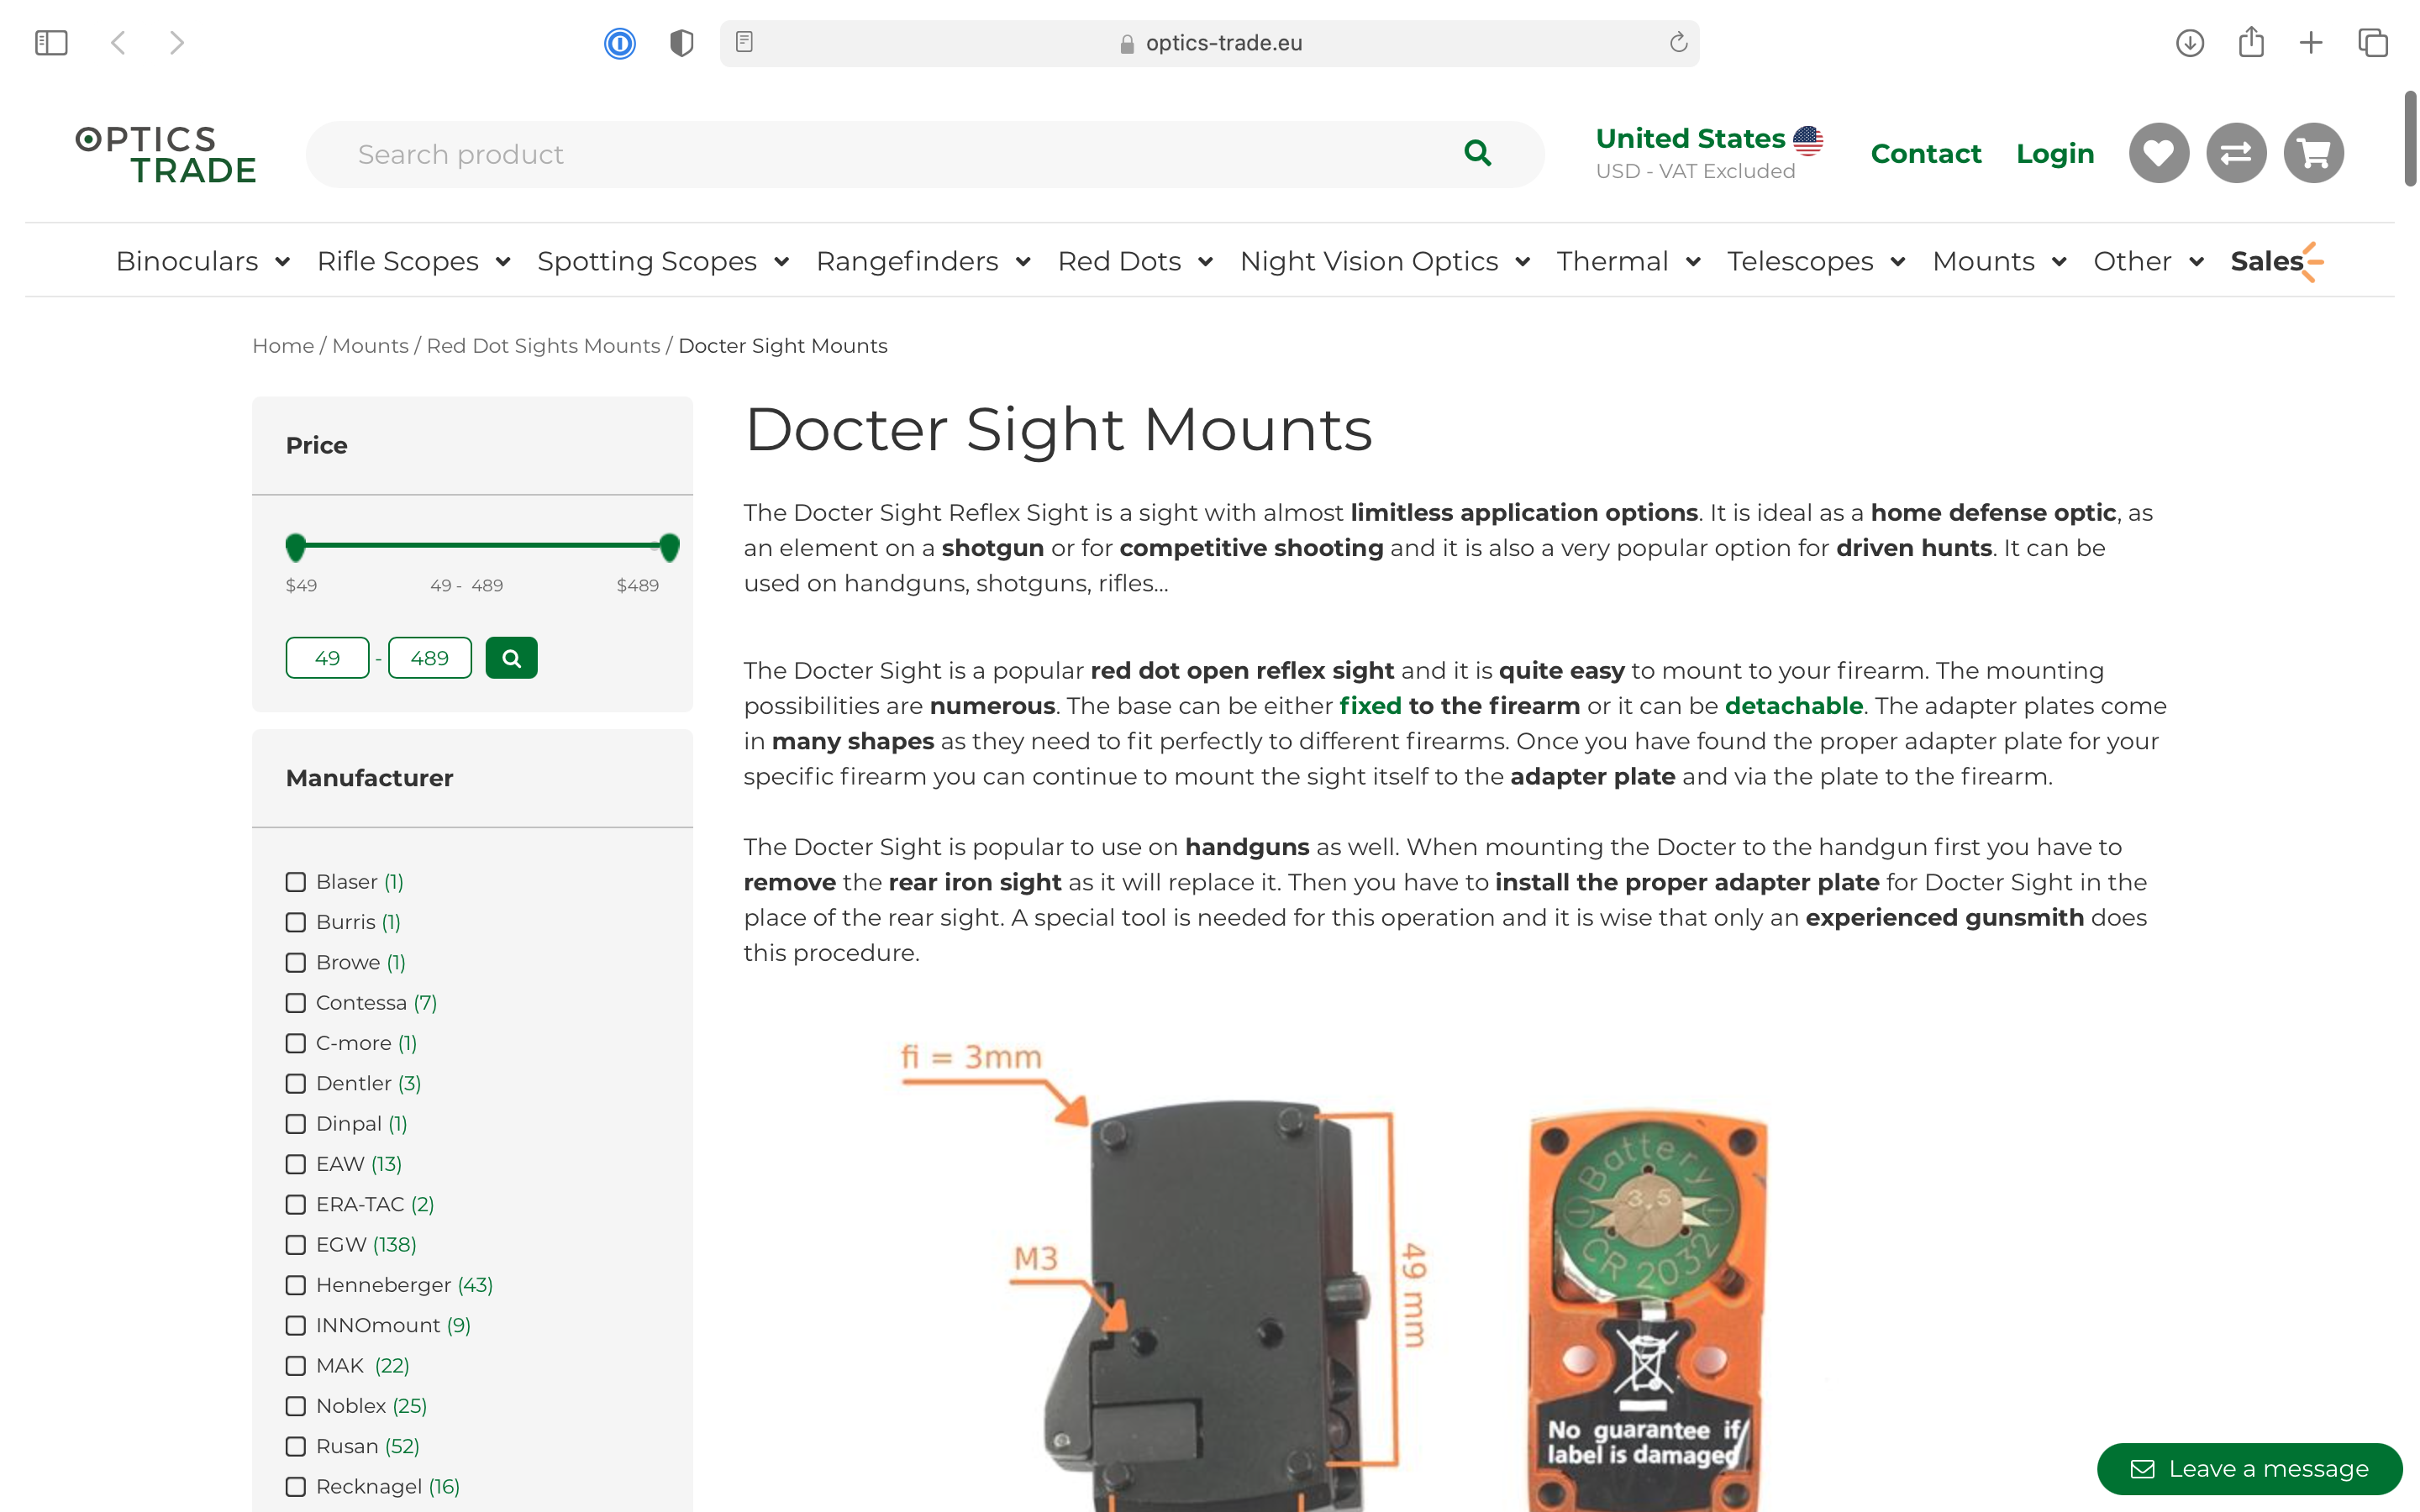Image resolution: width=2420 pixels, height=1512 pixels.
Task: Open the compare products arrows icon
Action: (2236, 153)
